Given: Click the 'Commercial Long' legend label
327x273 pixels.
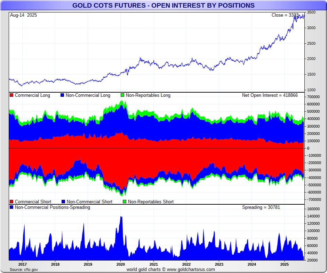Looking at the screenshot, I should (x=33, y=95).
